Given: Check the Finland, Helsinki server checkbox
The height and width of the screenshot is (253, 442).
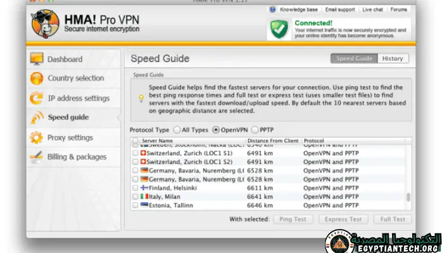Looking at the screenshot, I should tap(135, 188).
